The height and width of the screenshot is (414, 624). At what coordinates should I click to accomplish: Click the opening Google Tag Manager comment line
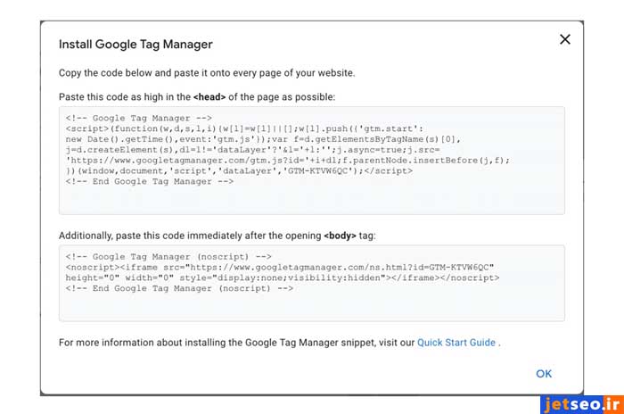pyautogui.click(x=138, y=117)
